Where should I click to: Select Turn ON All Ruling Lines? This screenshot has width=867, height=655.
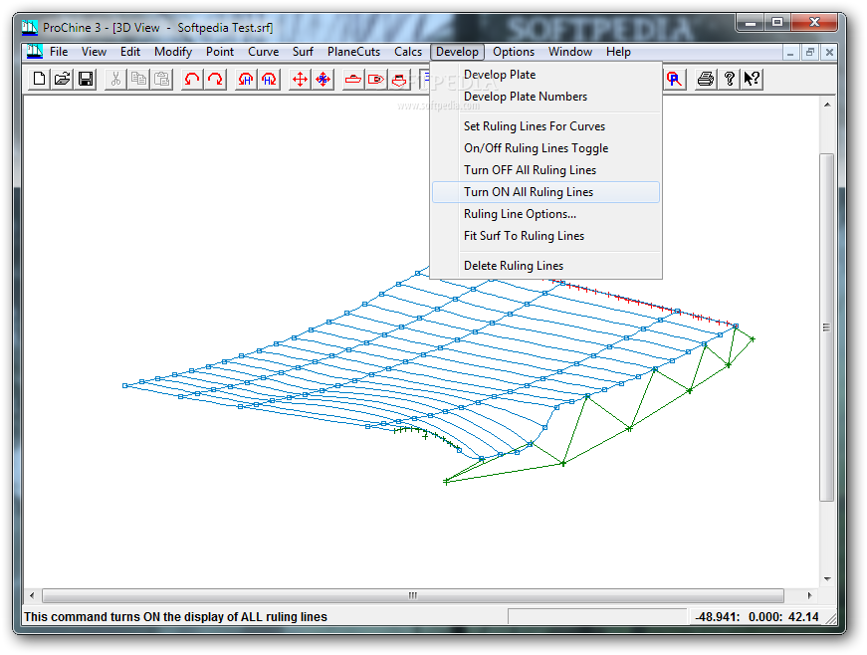click(x=545, y=192)
